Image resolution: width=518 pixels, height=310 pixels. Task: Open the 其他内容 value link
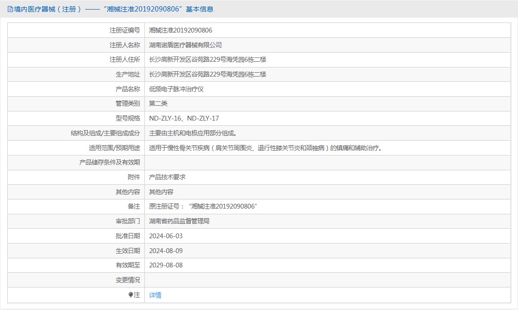161,192
